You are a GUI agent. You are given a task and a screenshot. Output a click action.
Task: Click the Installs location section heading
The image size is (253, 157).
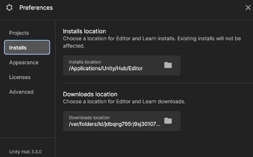(x=84, y=31)
